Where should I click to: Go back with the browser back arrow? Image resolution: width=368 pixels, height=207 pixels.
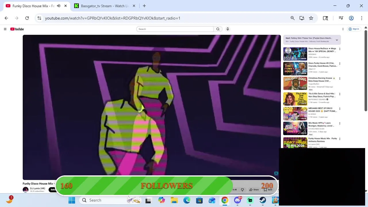(6, 18)
